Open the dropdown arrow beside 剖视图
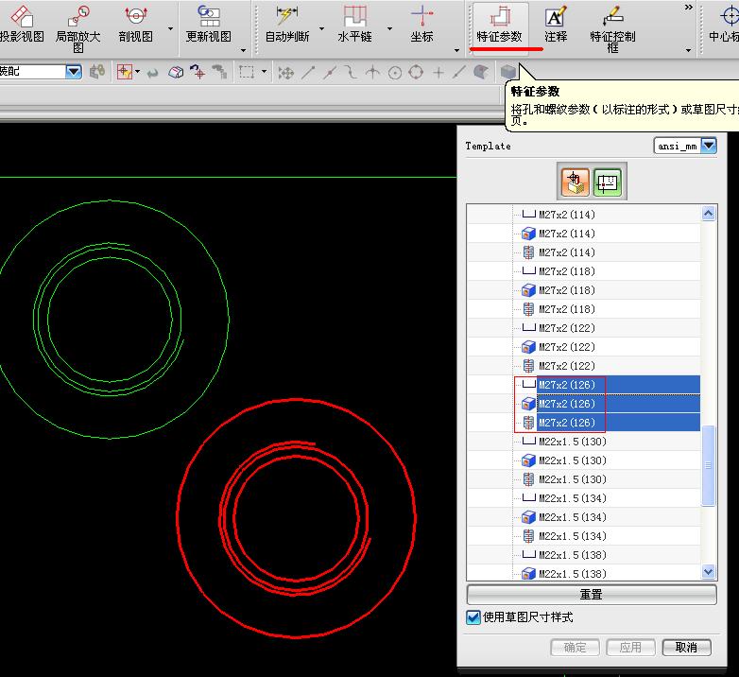The image size is (739, 677). click(171, 28)
